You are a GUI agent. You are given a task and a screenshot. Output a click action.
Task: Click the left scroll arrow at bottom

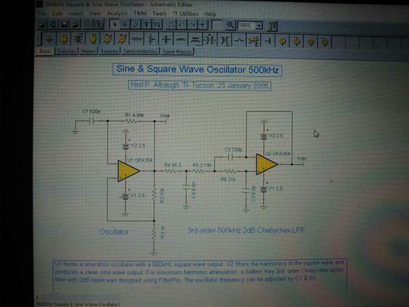[x=37, y=297]
